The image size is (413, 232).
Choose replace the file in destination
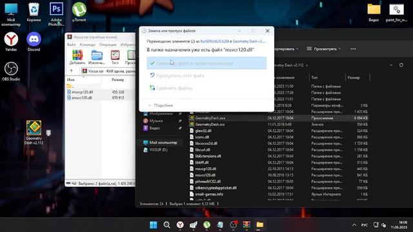click(x=206, y=63)
